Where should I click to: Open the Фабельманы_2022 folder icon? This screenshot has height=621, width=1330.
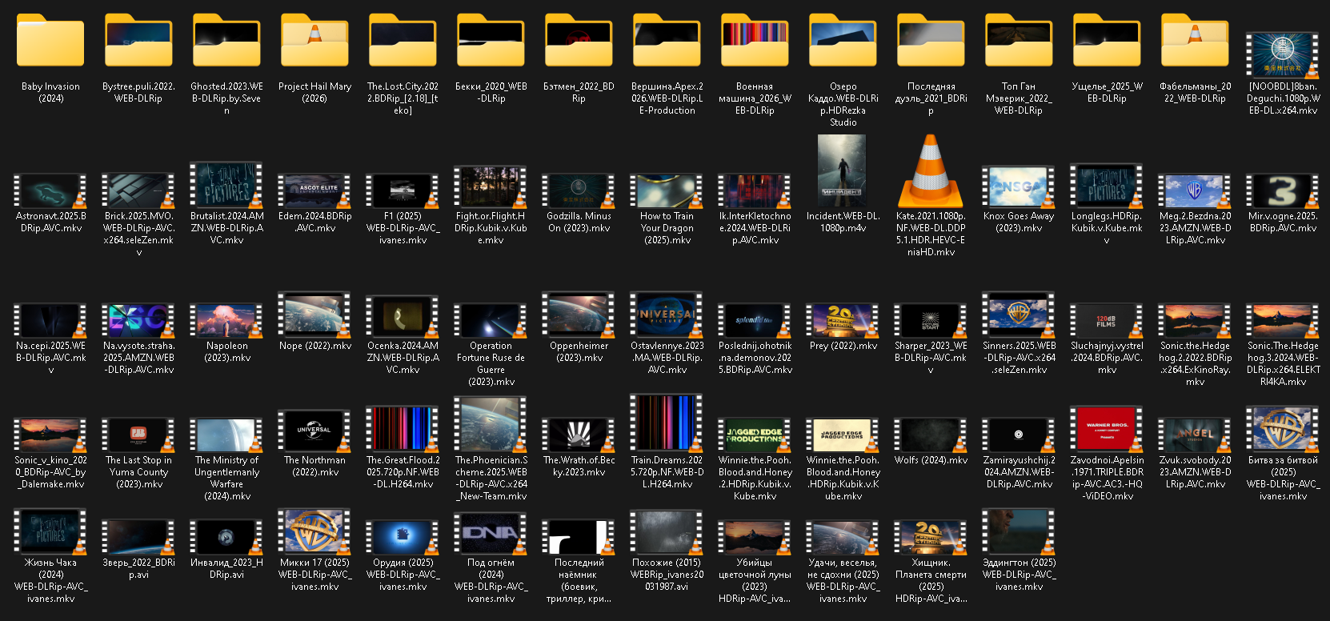coord(1195,40)
